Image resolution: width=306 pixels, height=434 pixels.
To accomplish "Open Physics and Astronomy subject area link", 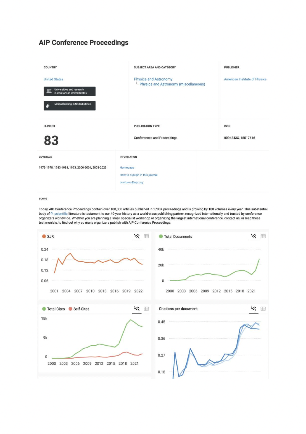I will (153, 79).
